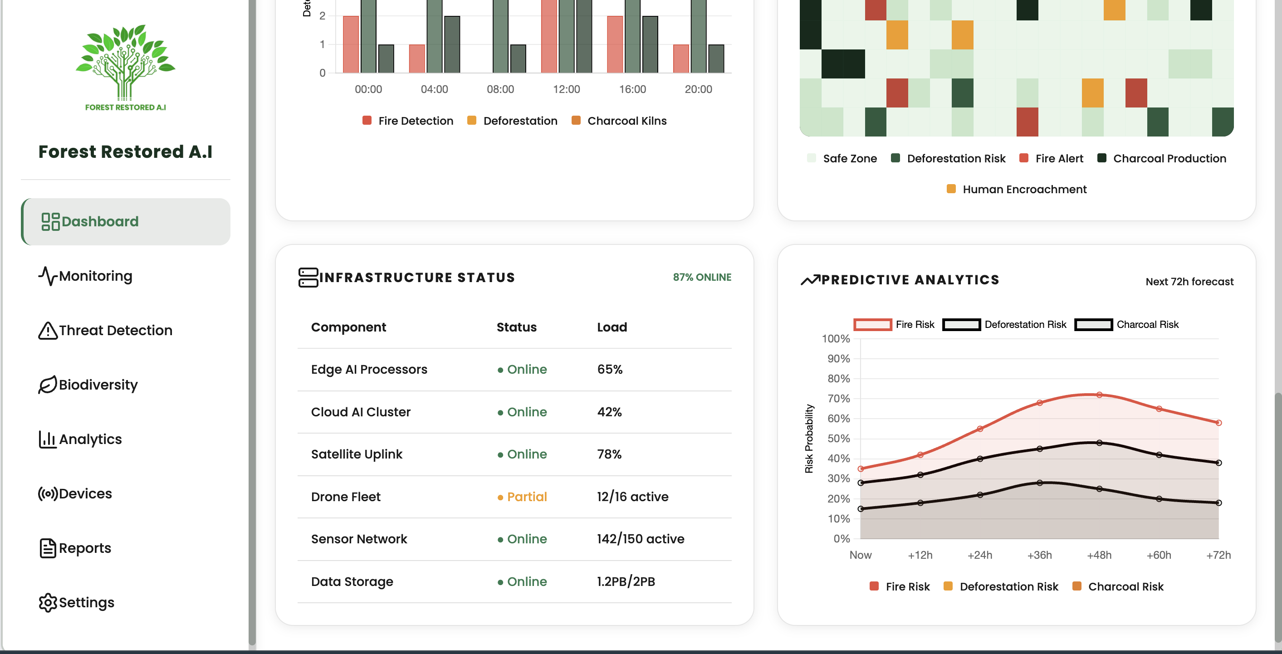This screenshot has width=1282, height=654.
Task: Click the Forest Restored A.I tree logo
Action: click(x=125, y=67)
